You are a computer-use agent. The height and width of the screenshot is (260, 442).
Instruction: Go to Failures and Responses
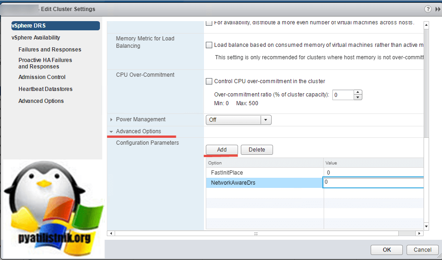(50, 50)
